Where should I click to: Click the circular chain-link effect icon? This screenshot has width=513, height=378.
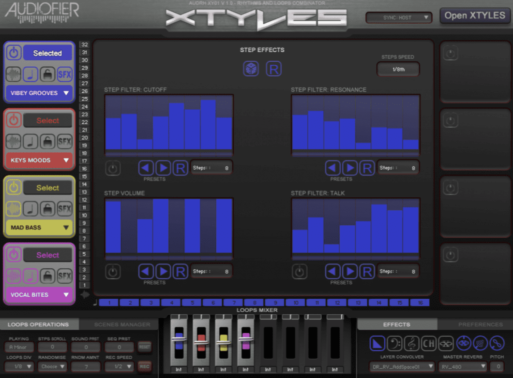tap(497, 343)
